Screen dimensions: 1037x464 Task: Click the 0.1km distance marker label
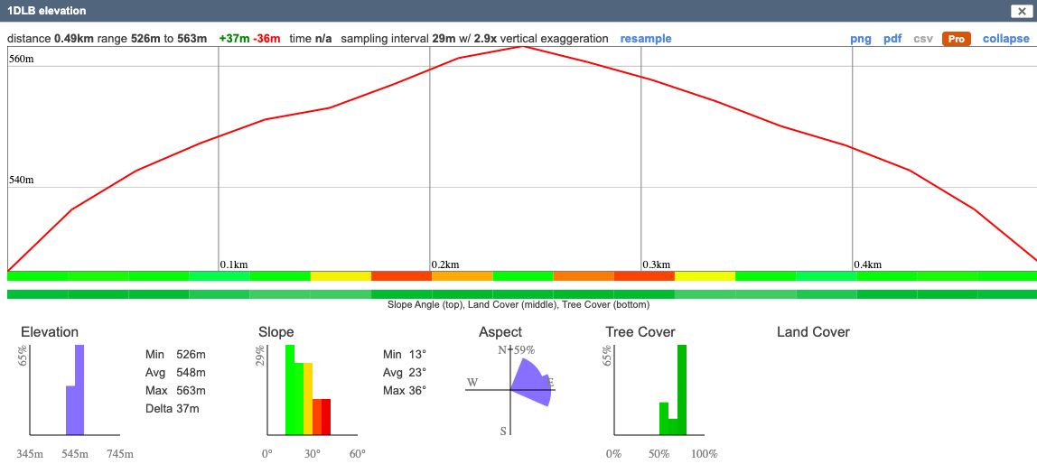pos(234,264)
